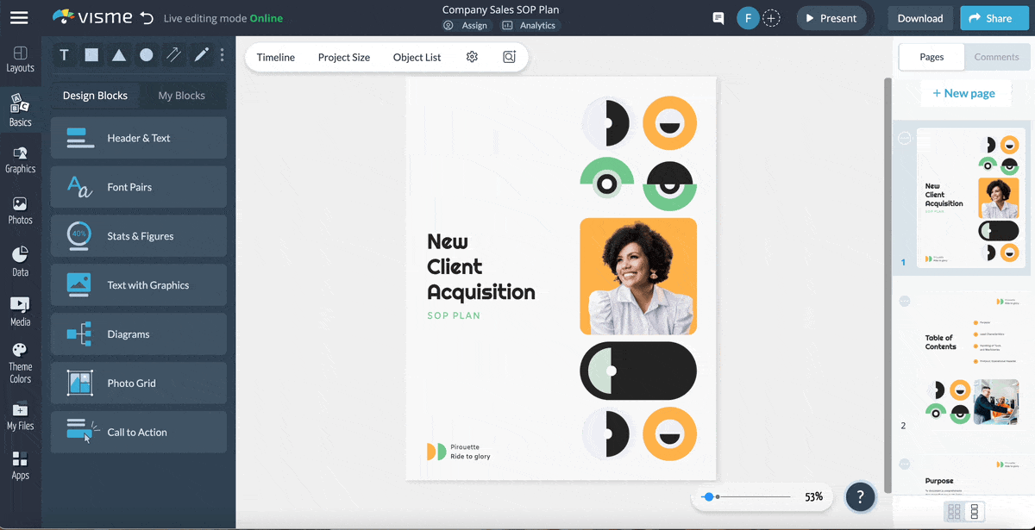Choose the arrow line tool
The image size is (1035, 530).
[174, 55]
